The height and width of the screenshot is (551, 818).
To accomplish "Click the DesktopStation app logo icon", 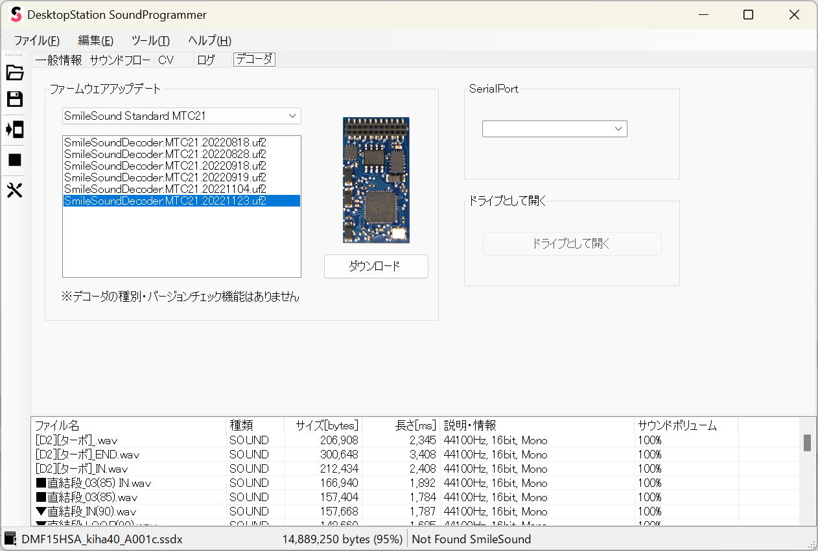I will pyautogui.click(x=16, y=15).
